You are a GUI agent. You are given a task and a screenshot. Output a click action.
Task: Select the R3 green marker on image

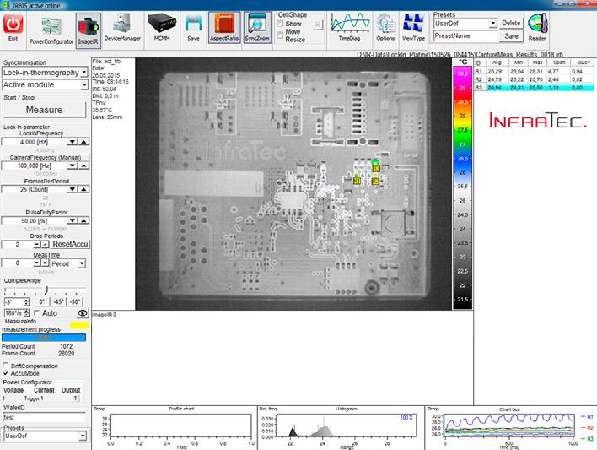[376, 166]
